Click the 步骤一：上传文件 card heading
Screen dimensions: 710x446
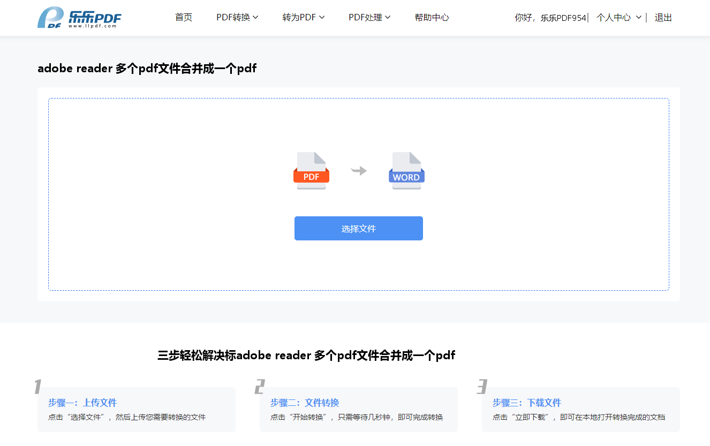(82, 403)
